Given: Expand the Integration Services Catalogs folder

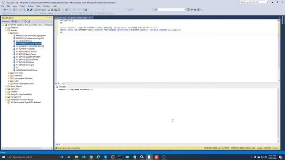Looking at the screenshot, I should [6, 100].
